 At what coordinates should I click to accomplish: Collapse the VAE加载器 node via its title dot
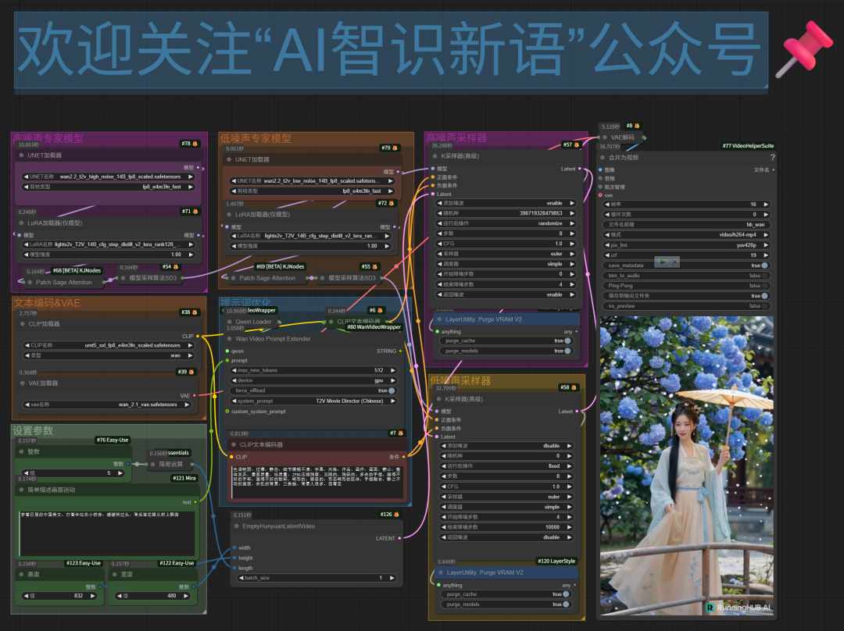coord(22,383)
